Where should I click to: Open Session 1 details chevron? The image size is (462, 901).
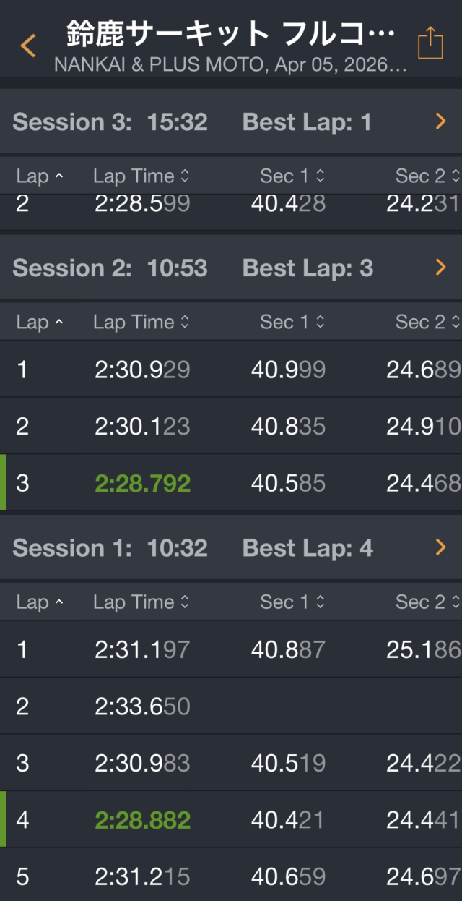tap(441, 548)
